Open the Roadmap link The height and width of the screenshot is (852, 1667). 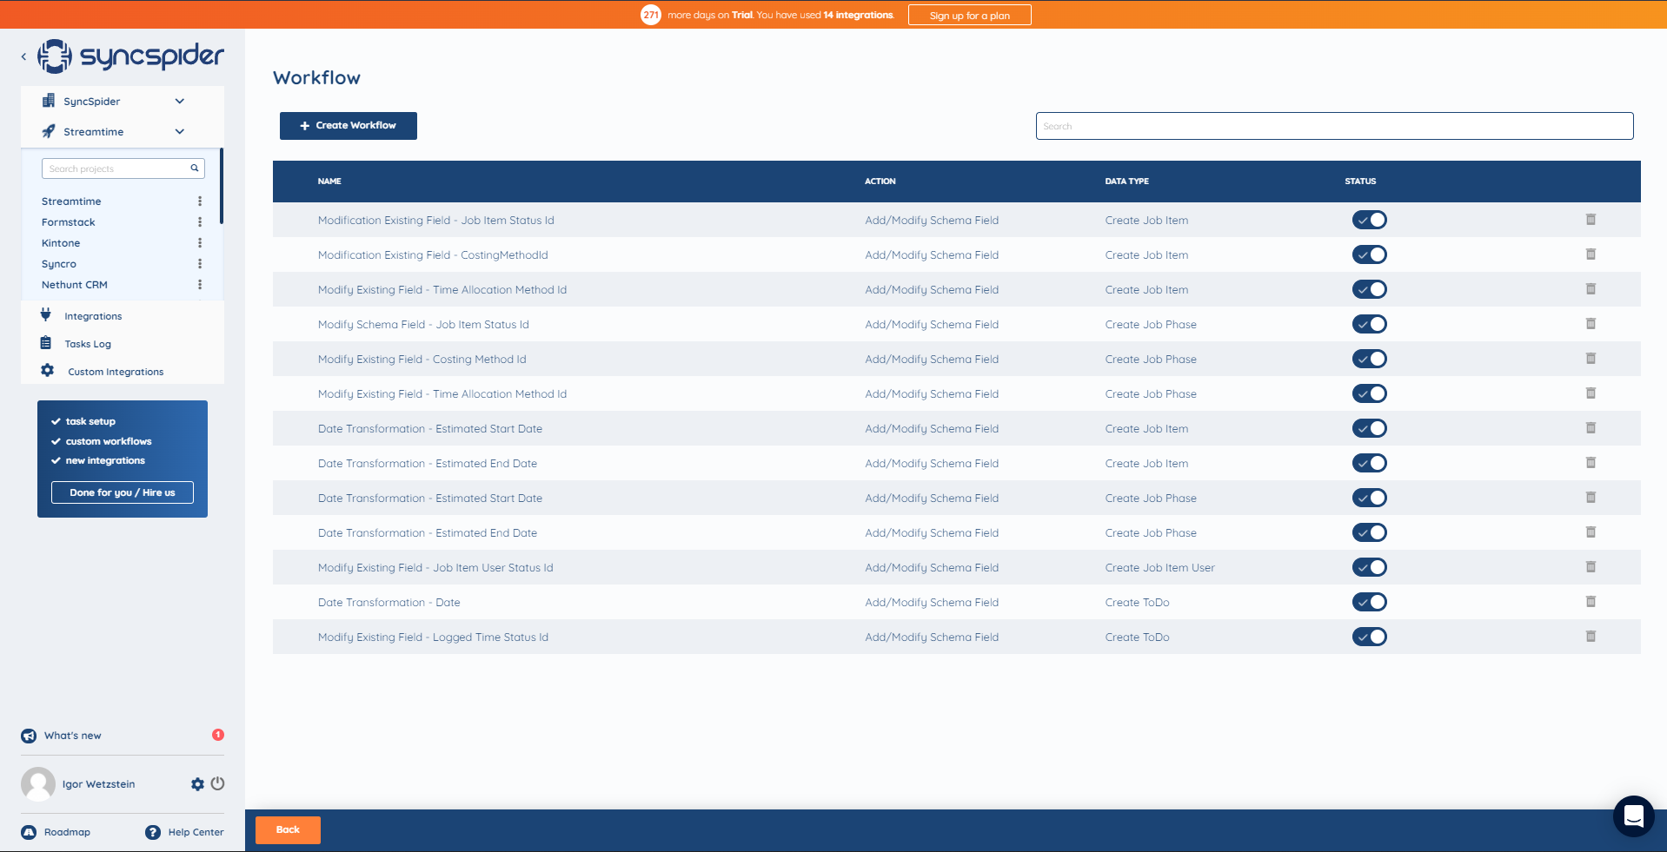[x=67, y=832]
